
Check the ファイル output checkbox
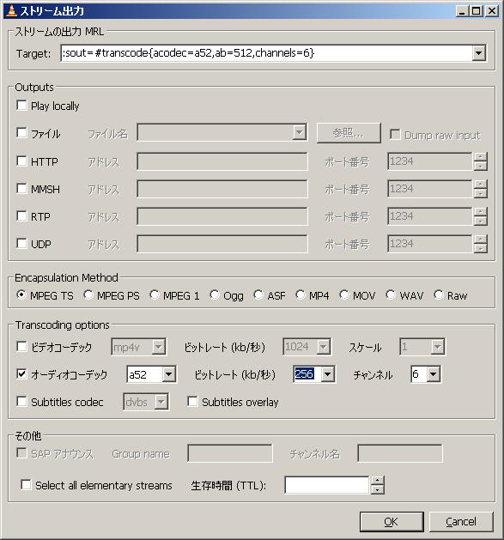coord(21,133)
